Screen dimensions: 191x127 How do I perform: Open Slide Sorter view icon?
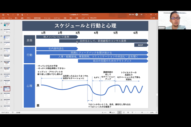(124, 112)
